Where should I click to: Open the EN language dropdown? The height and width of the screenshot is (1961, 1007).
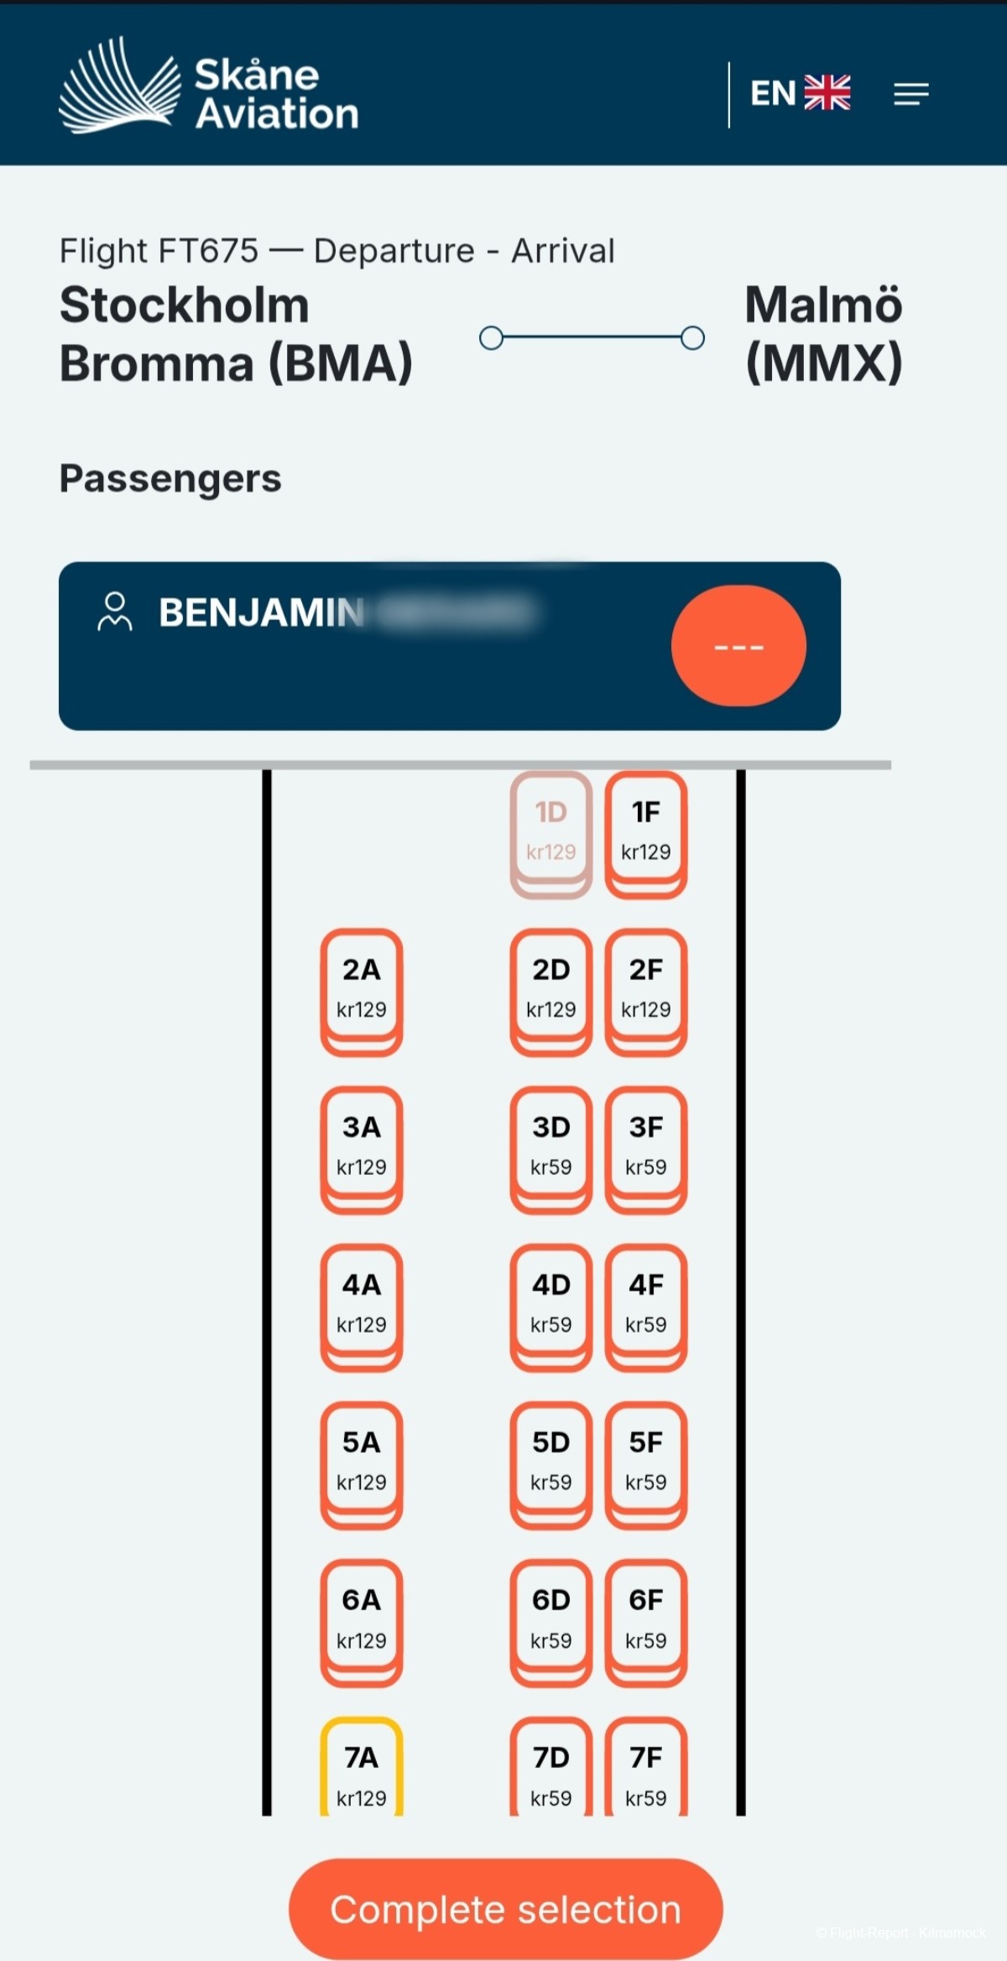tap(773, 93)
